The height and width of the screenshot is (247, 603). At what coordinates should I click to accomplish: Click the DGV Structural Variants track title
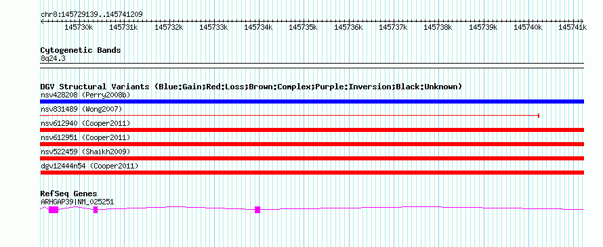point(251,87)
